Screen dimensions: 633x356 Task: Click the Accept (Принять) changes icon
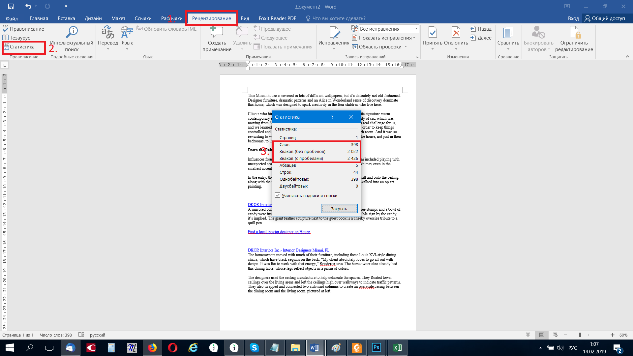pos(432,32)
